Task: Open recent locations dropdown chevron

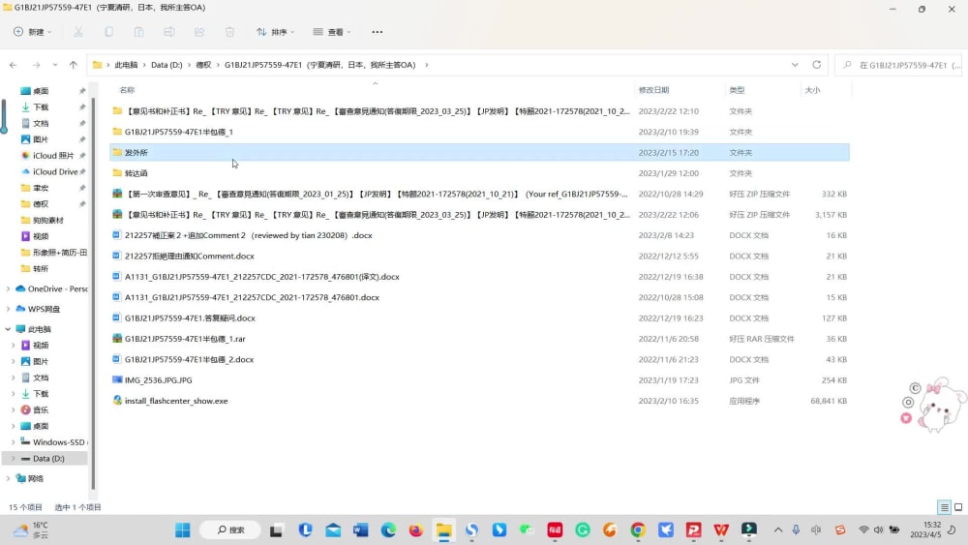Action: (55, 65)
